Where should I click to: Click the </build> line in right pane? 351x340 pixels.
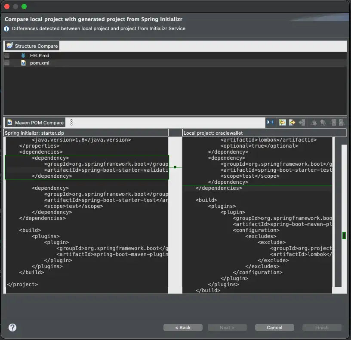tap(208, 291)
